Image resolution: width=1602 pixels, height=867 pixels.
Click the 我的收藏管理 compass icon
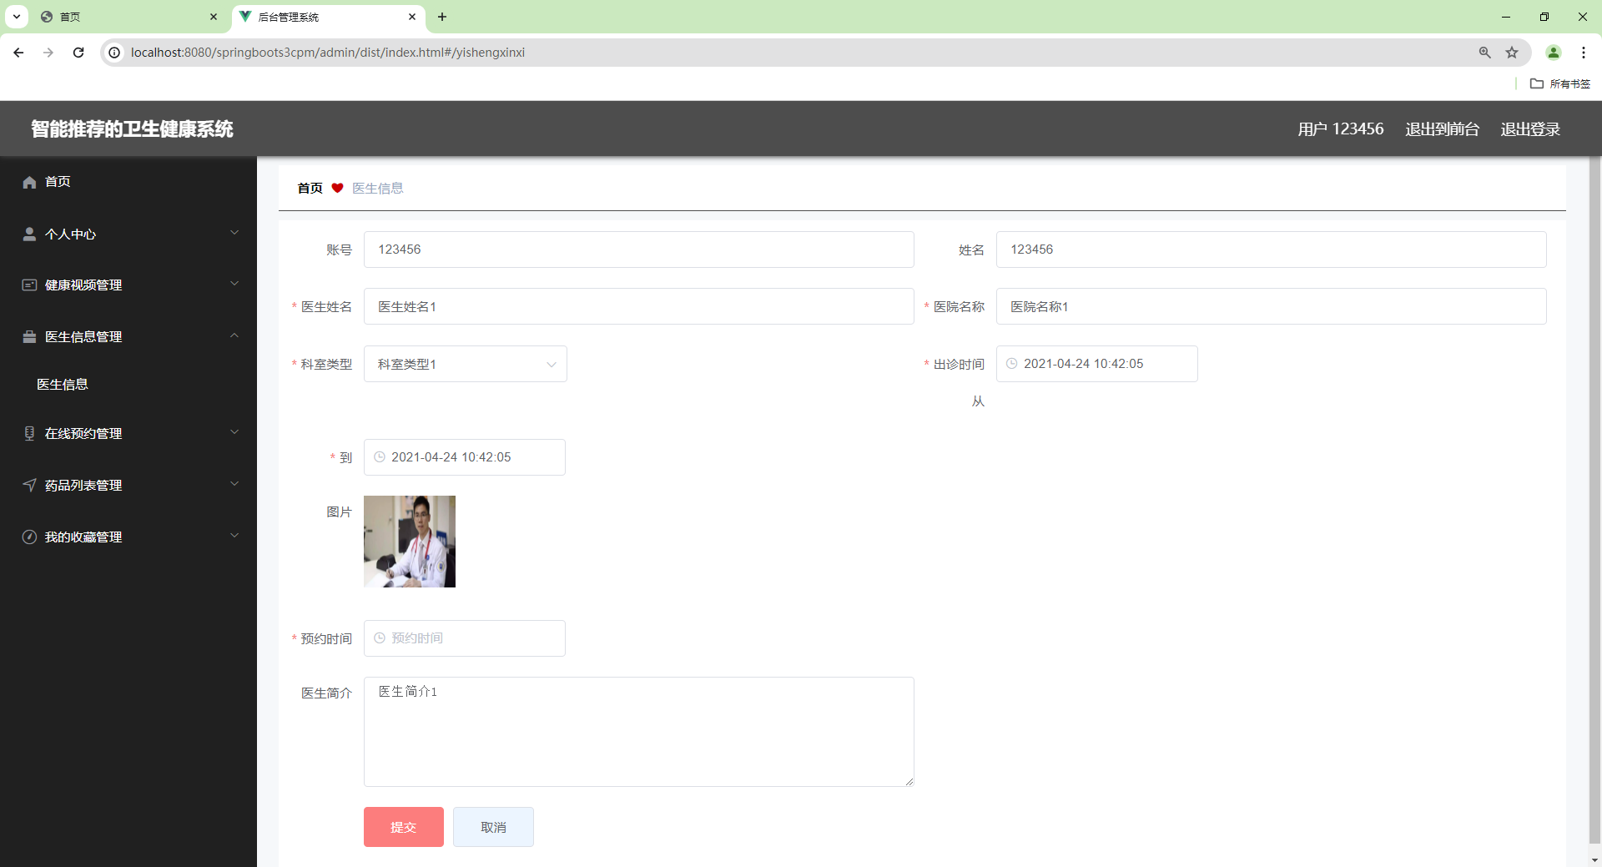point(28,537)
